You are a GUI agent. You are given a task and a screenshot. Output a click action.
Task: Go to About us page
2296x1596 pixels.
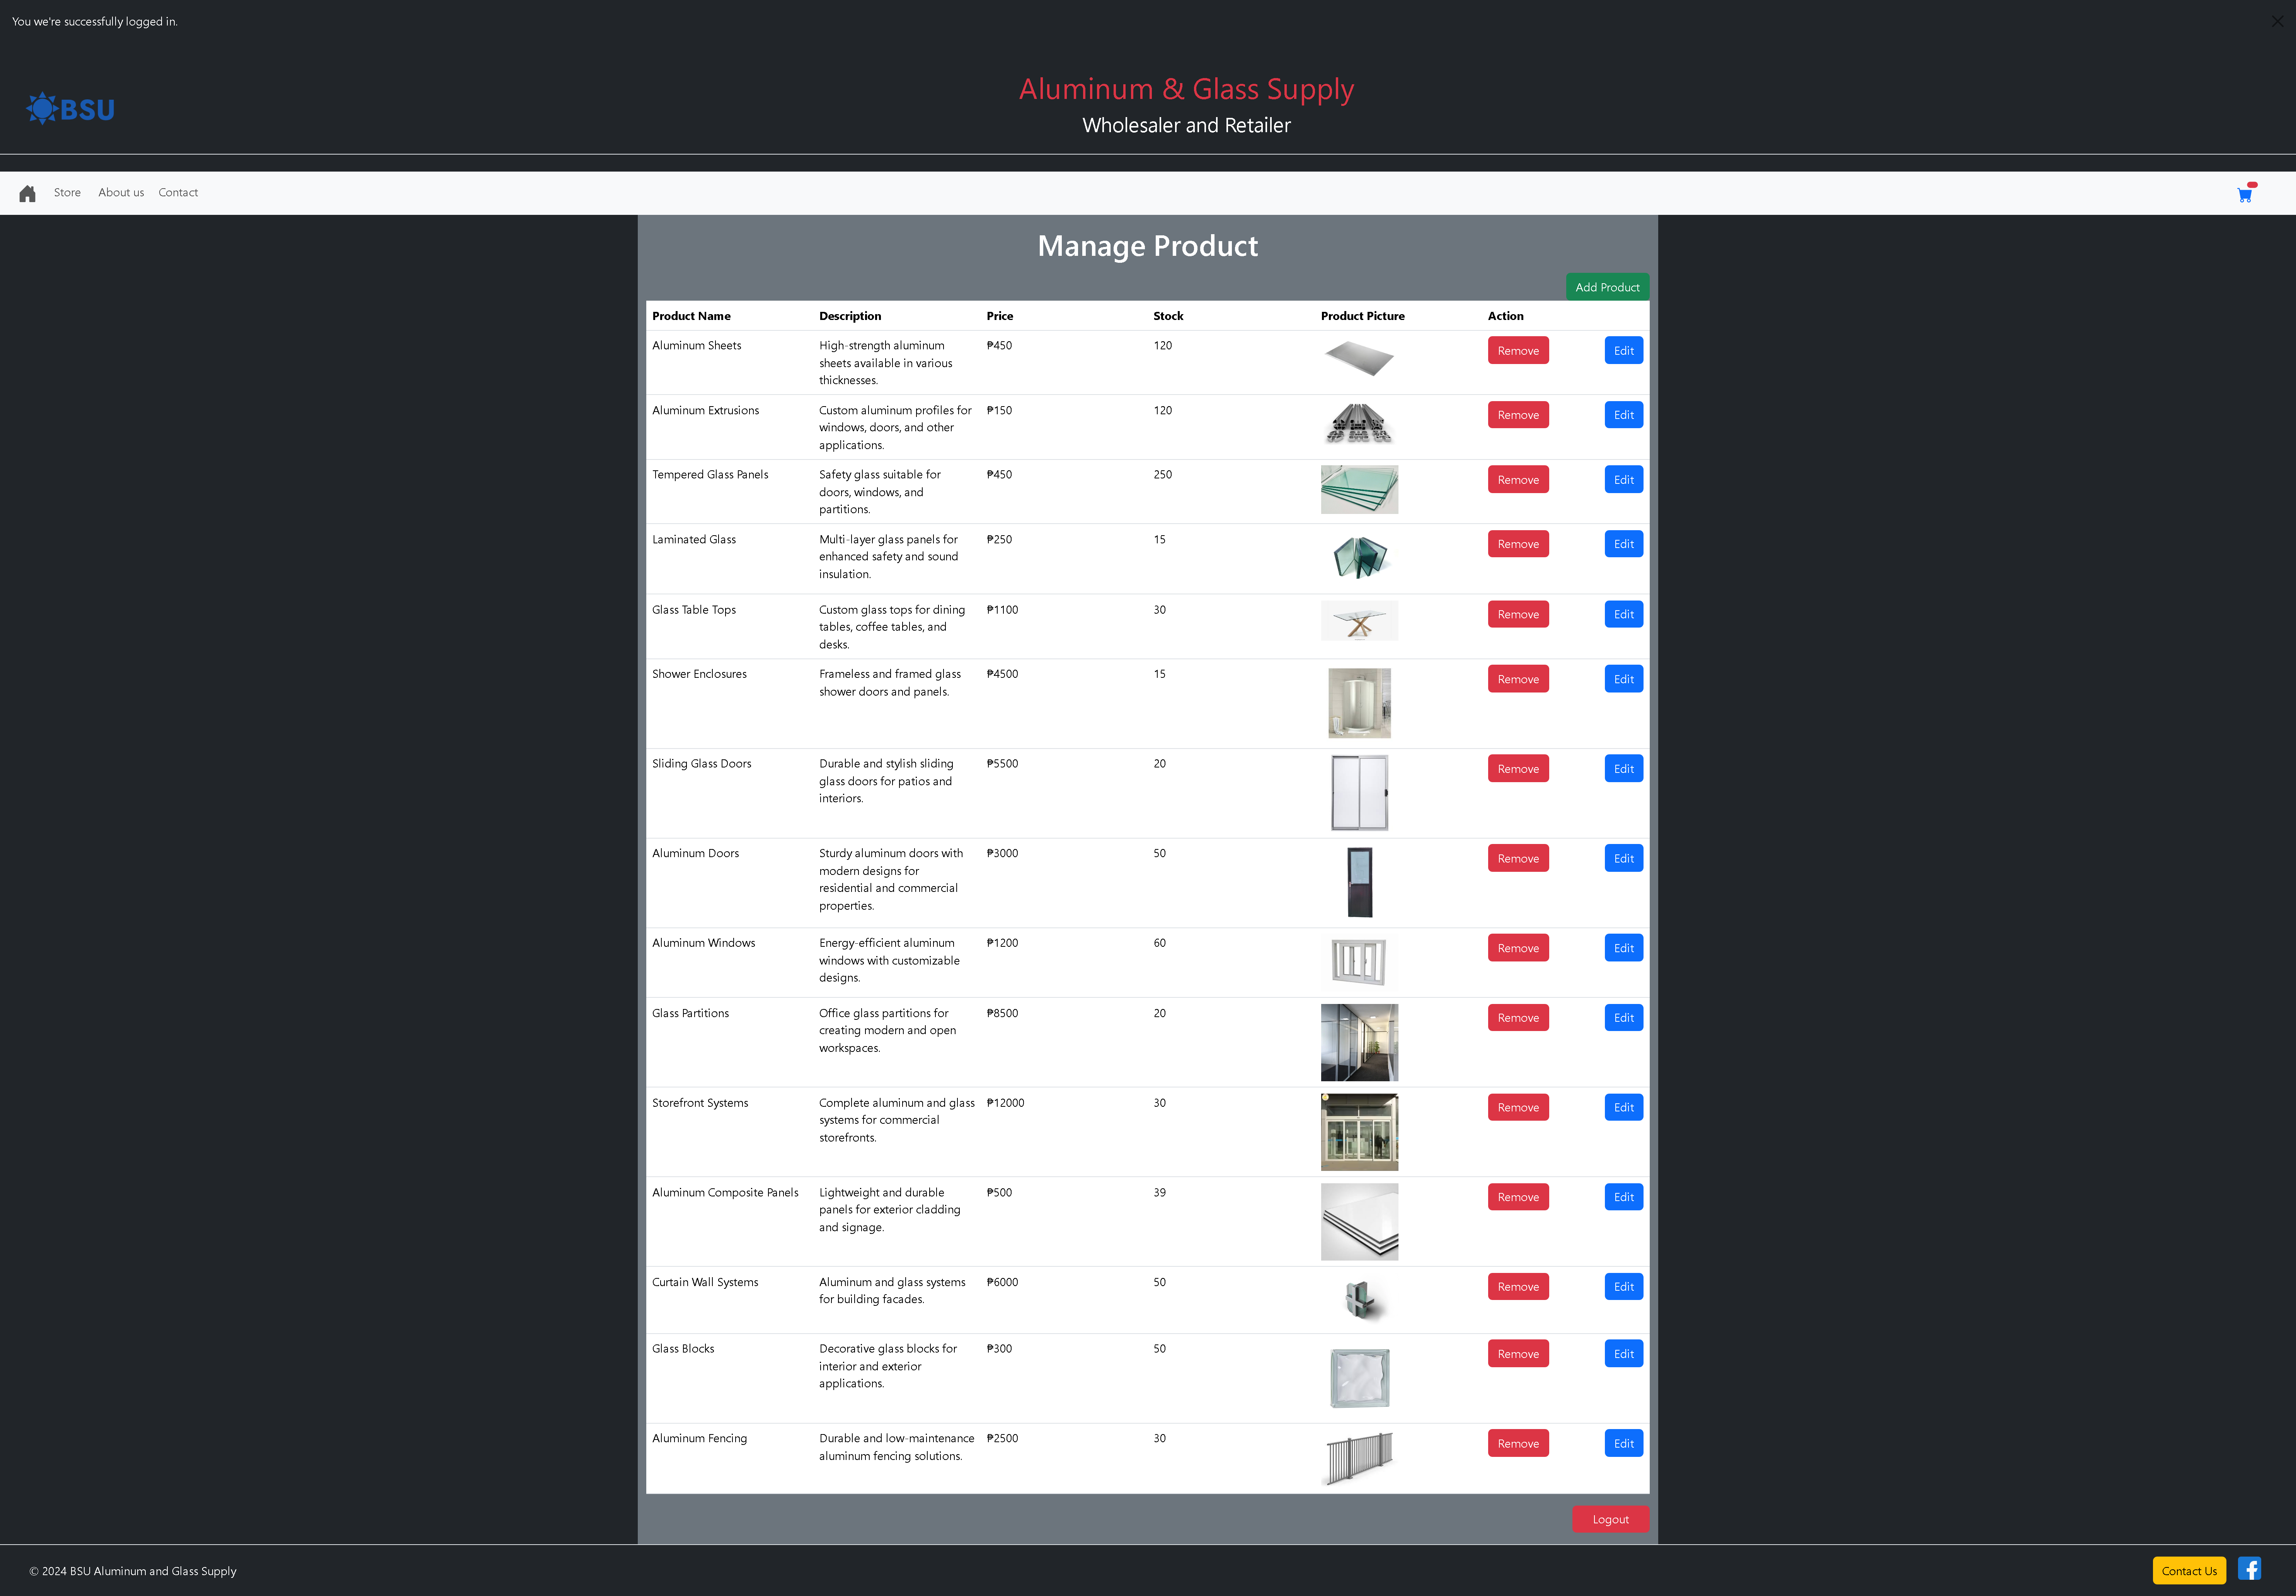121,192
